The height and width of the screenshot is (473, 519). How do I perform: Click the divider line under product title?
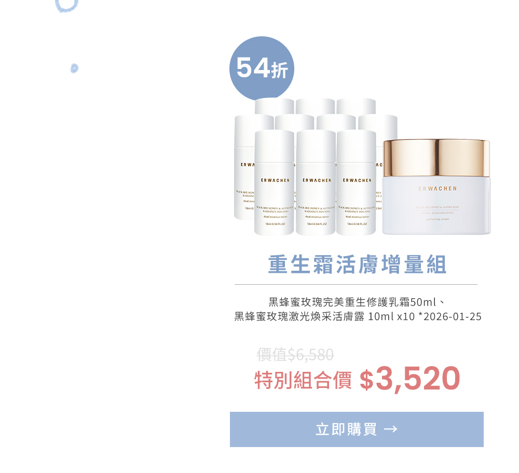[356, 284]
